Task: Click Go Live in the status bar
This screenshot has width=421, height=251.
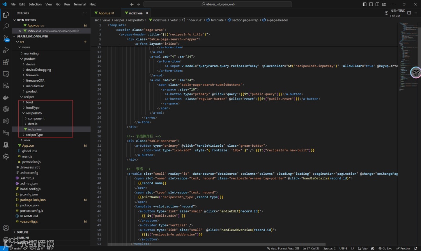Action: (x=385, y=248)
